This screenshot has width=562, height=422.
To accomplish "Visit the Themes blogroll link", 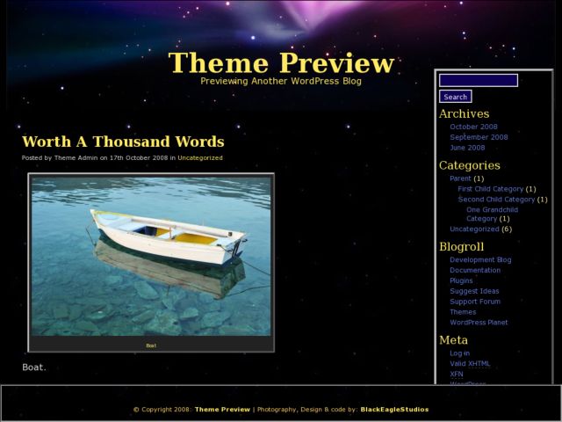I will click(x=463, y=312).
